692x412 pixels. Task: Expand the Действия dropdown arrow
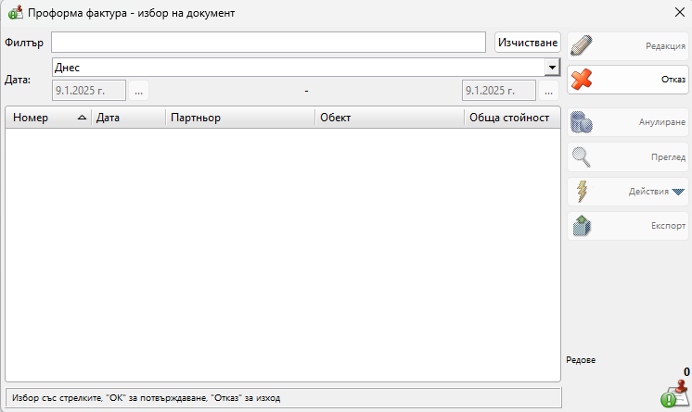pyautogui.click(x=678, y=192)
